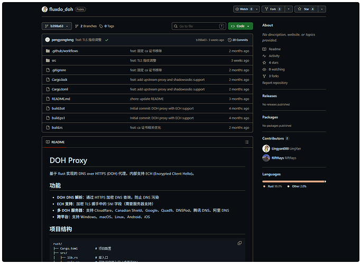
Task: Click the Rust 98.0% language entry
Action: tap(272, 186)
